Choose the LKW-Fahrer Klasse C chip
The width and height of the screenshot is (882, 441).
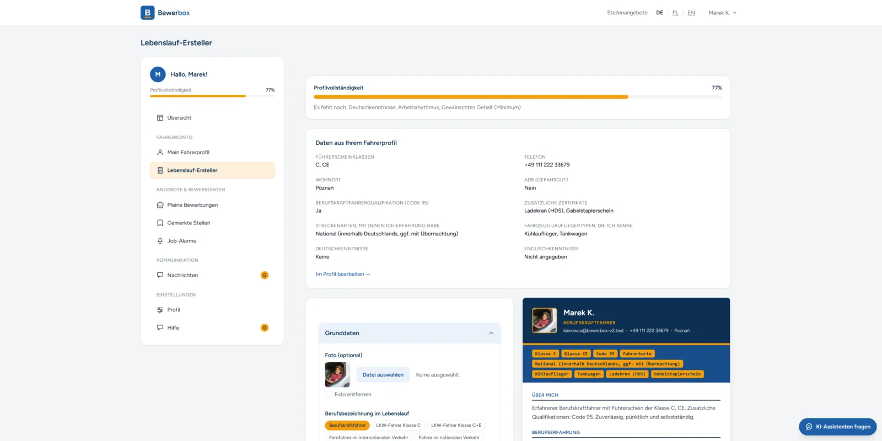coord(399,426)
